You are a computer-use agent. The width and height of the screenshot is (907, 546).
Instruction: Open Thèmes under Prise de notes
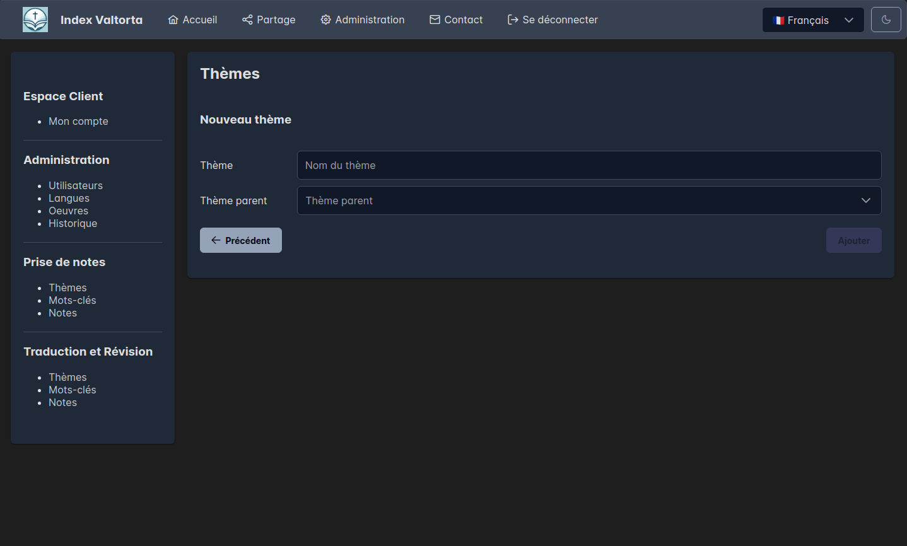tap(67, 288)
